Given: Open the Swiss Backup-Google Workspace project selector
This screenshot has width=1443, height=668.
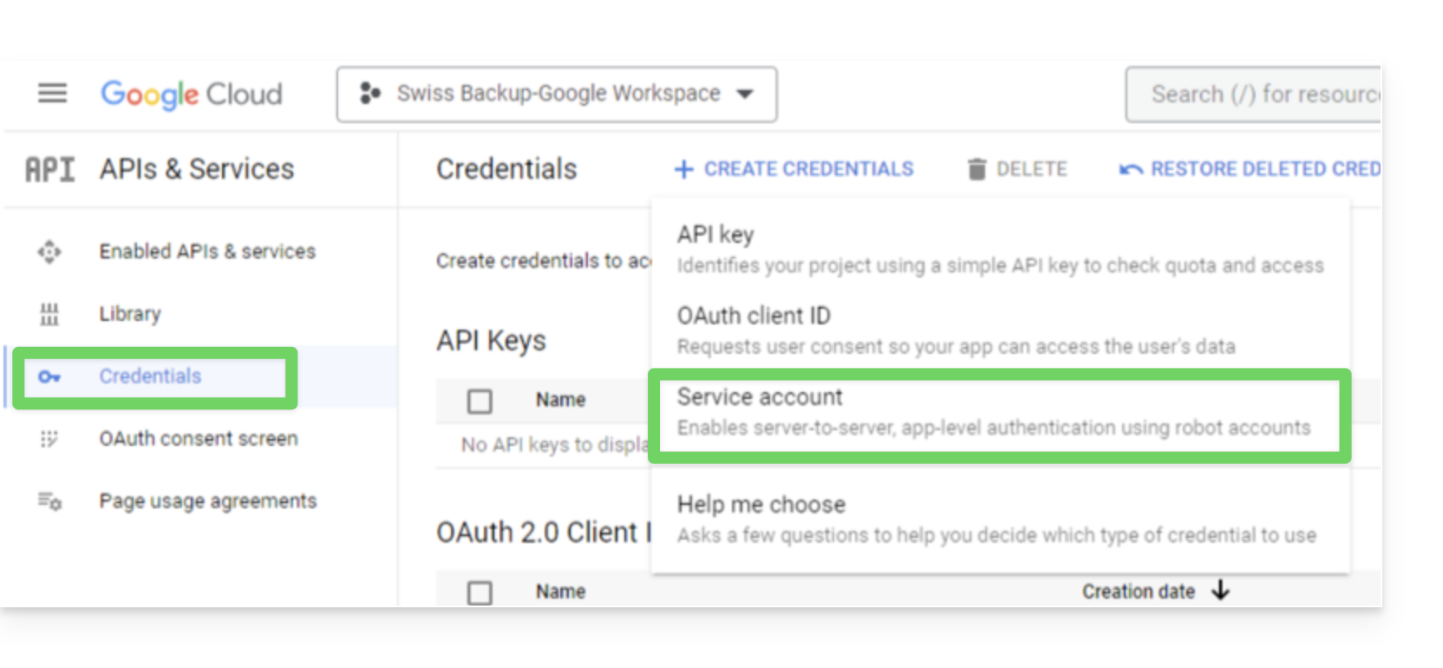Looking at the screenshot, I should pos(557,95).
